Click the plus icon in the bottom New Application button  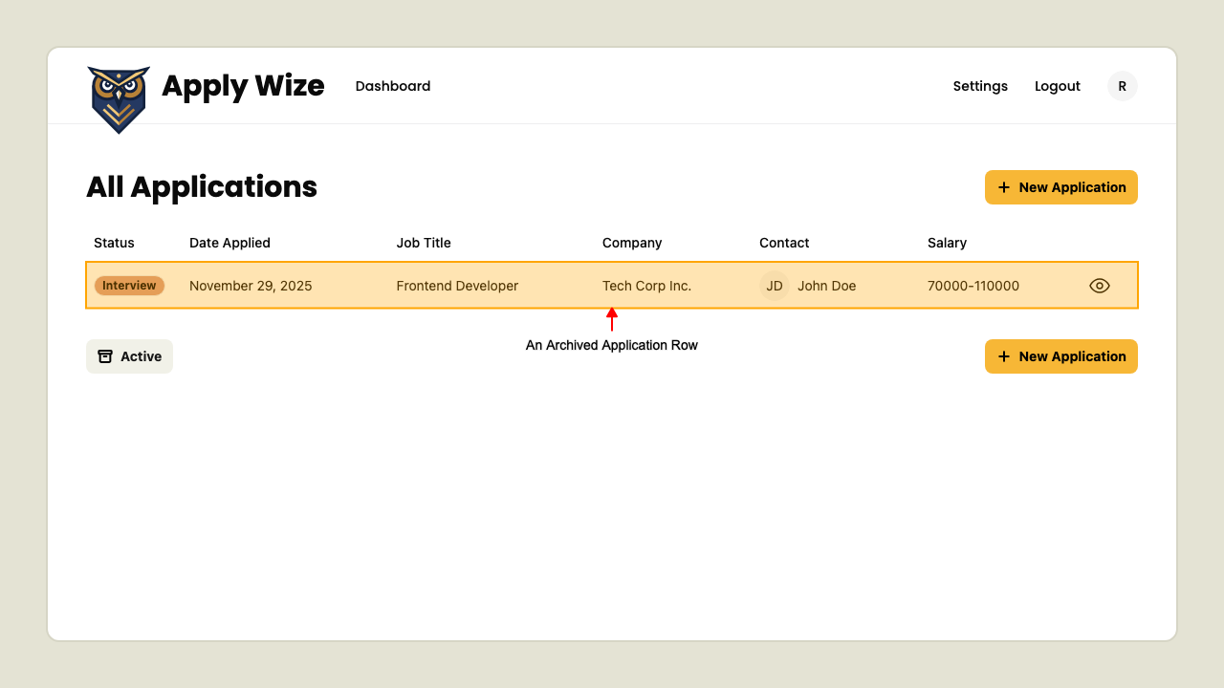pyautogui.click(x=1004, y=356)
